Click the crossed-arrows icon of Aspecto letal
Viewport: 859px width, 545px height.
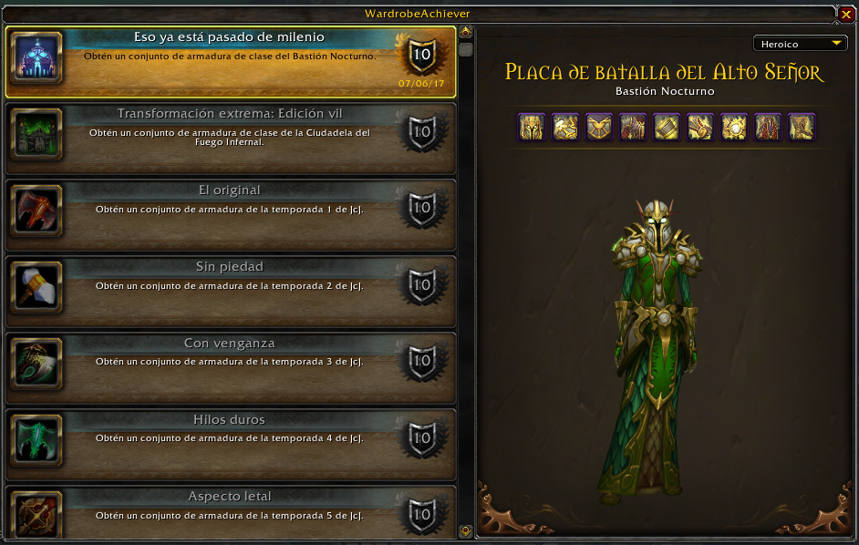coord(36,515)
